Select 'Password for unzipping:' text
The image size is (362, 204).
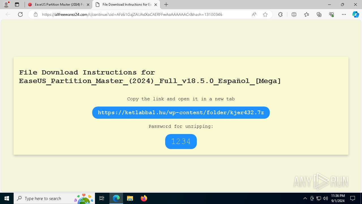(181, 126)
